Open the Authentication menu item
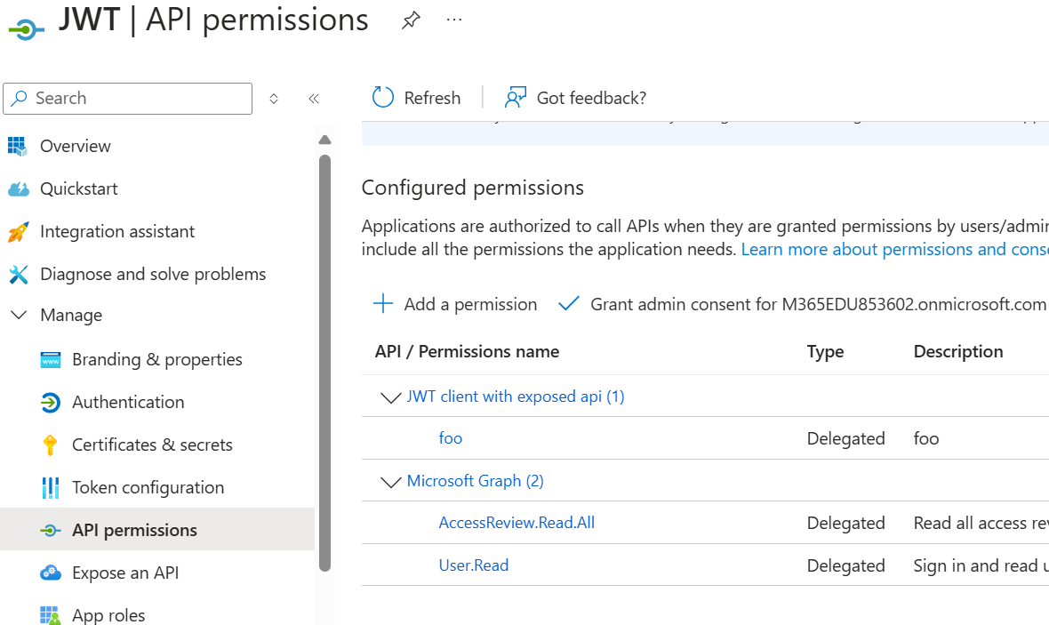This screenshot has width=1049, height=625. tap(128, 402)
